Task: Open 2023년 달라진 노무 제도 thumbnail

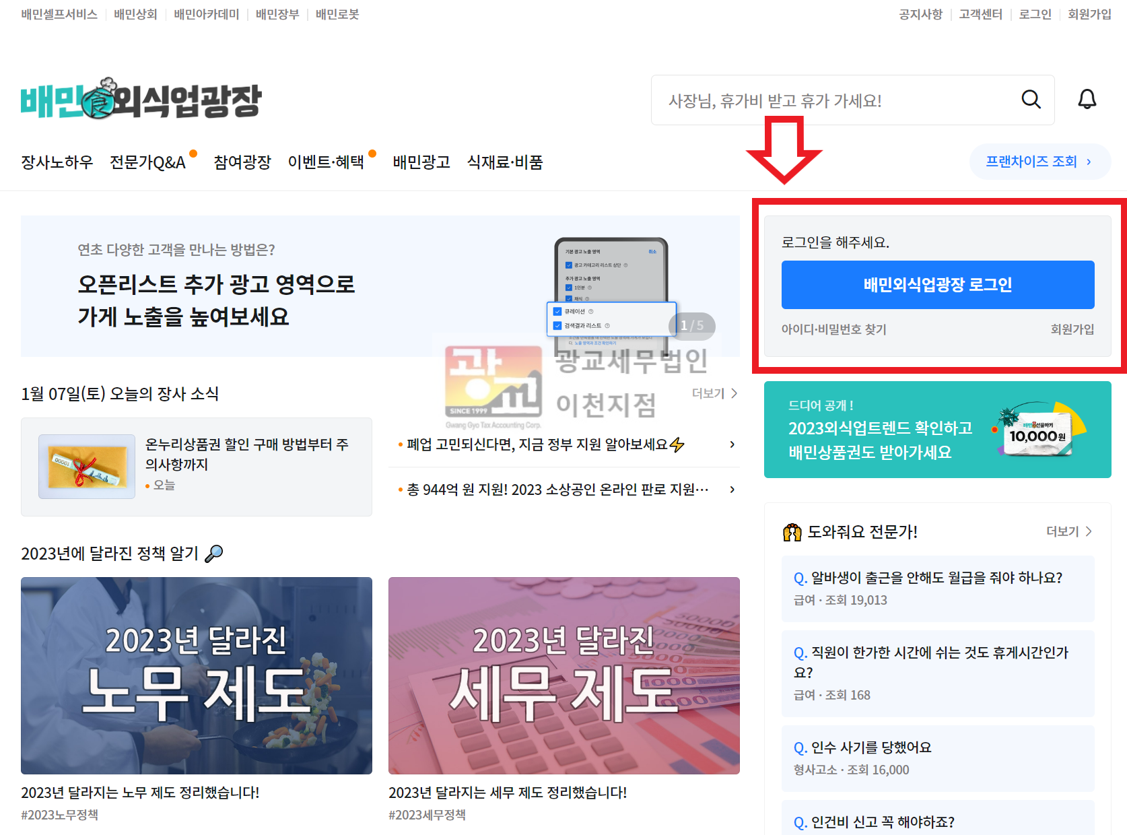Action: (197, 675)
